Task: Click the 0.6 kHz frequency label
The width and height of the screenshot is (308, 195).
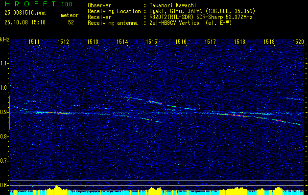Action: point(4,185)
